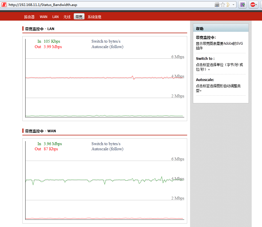Click LAN In 105 Kbps value
This screenshot has width=262, height=227.
(52, 41)
